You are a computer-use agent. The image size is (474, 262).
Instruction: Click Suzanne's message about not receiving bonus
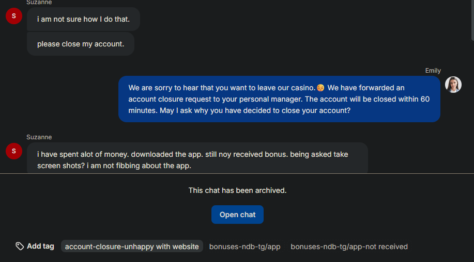coord(197,159)
